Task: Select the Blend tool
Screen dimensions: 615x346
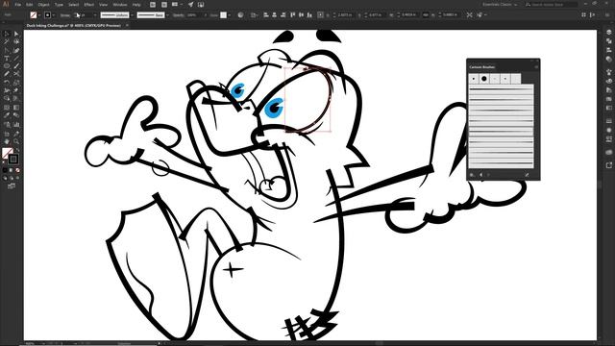Action: 16,115
